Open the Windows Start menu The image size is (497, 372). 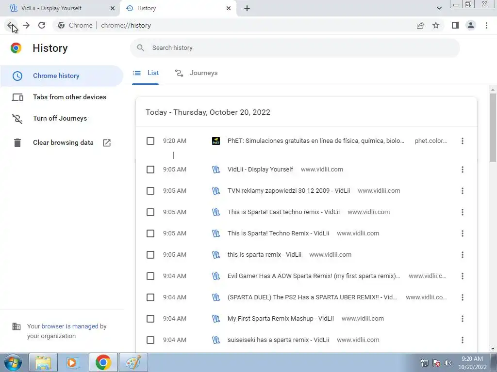(13, 362)
